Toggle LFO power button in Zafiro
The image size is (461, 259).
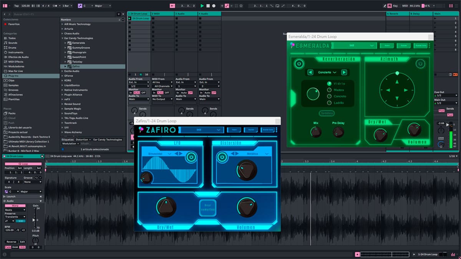click(191, 157)
